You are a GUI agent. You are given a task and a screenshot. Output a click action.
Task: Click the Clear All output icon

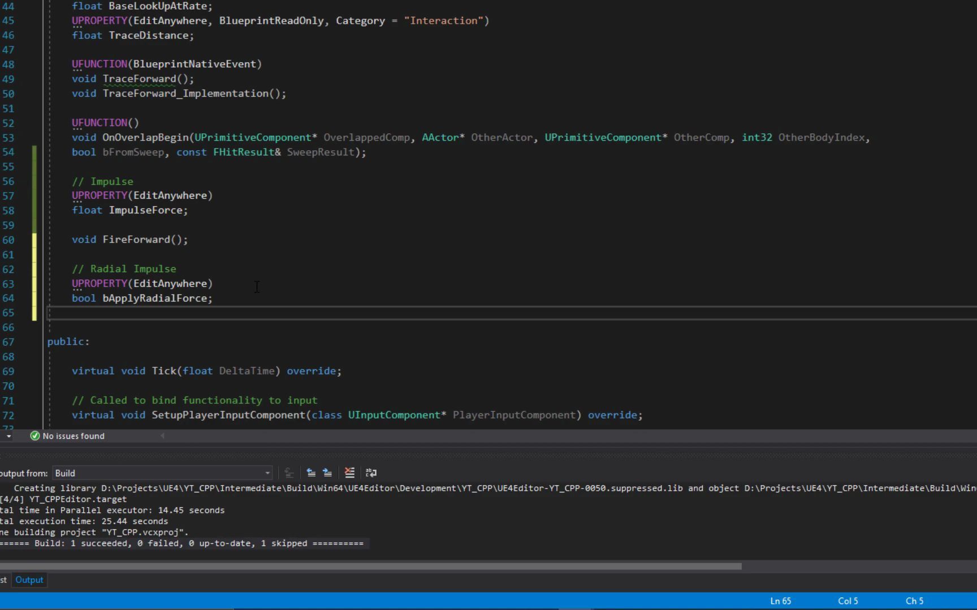[349, 473]
